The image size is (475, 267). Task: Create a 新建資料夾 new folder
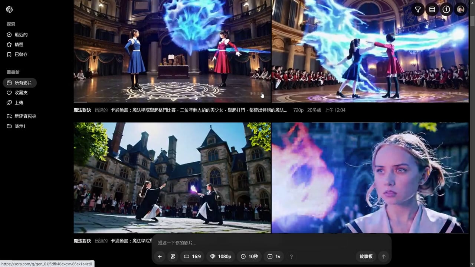(25, 116)
